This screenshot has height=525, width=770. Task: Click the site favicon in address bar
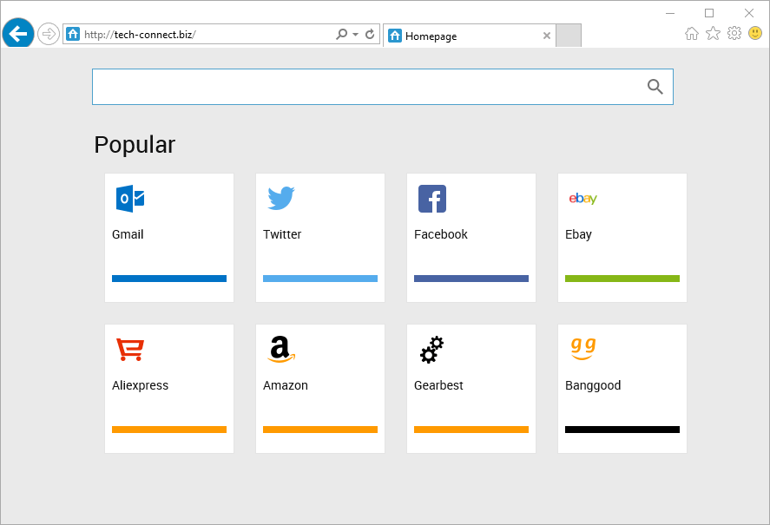click(73, 34)
